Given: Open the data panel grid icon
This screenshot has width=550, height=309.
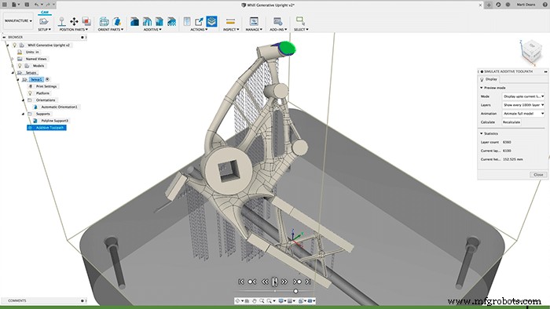Looking at the screenshot, I should coord(5,5).
